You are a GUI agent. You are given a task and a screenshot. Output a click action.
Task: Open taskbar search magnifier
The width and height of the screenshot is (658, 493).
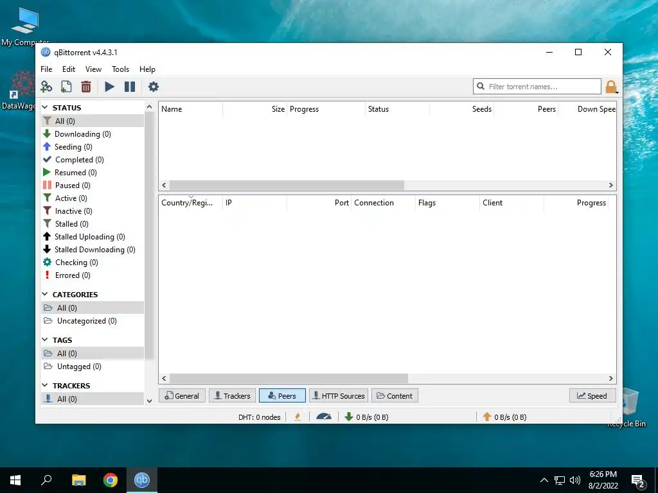point(46,480)
